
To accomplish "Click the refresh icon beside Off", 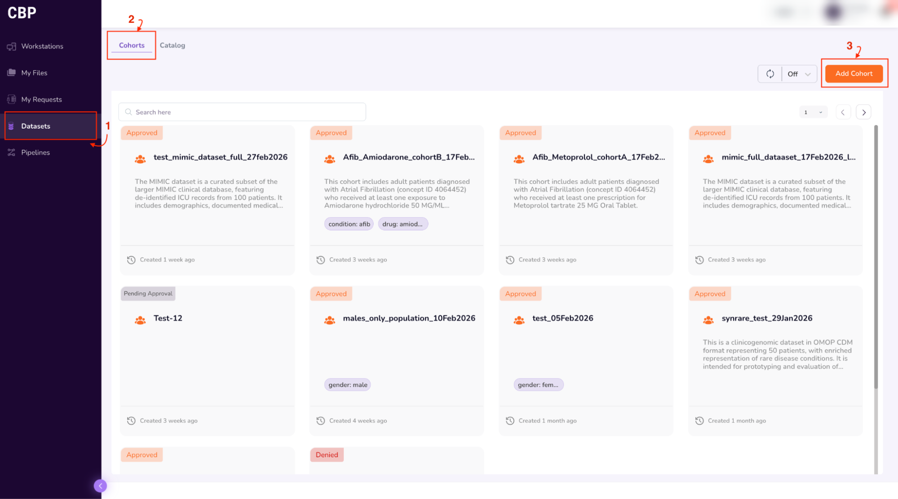I will pyautogui.click(x=770, y=74).
